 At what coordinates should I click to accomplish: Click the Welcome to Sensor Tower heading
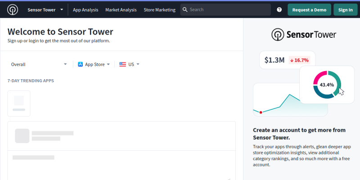tap(60, 31)
